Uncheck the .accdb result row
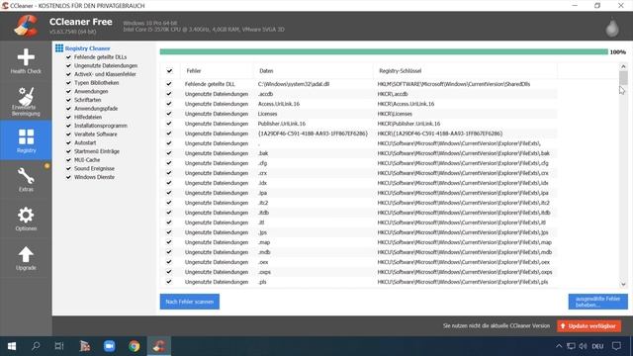 coord(169,94)
